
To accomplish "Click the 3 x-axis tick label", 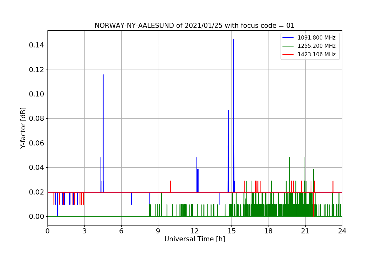I will (x=84, y=231).
